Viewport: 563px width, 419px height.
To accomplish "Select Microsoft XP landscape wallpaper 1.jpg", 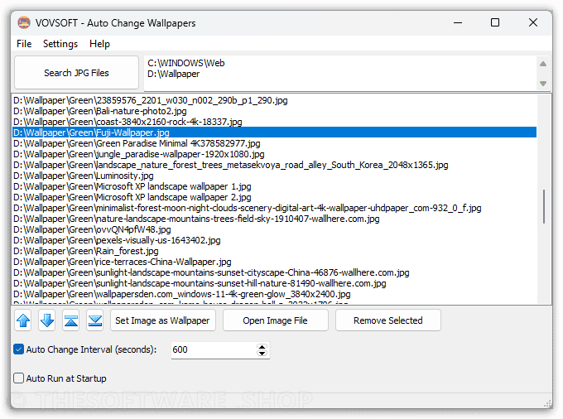I will (x=275, y=186).
